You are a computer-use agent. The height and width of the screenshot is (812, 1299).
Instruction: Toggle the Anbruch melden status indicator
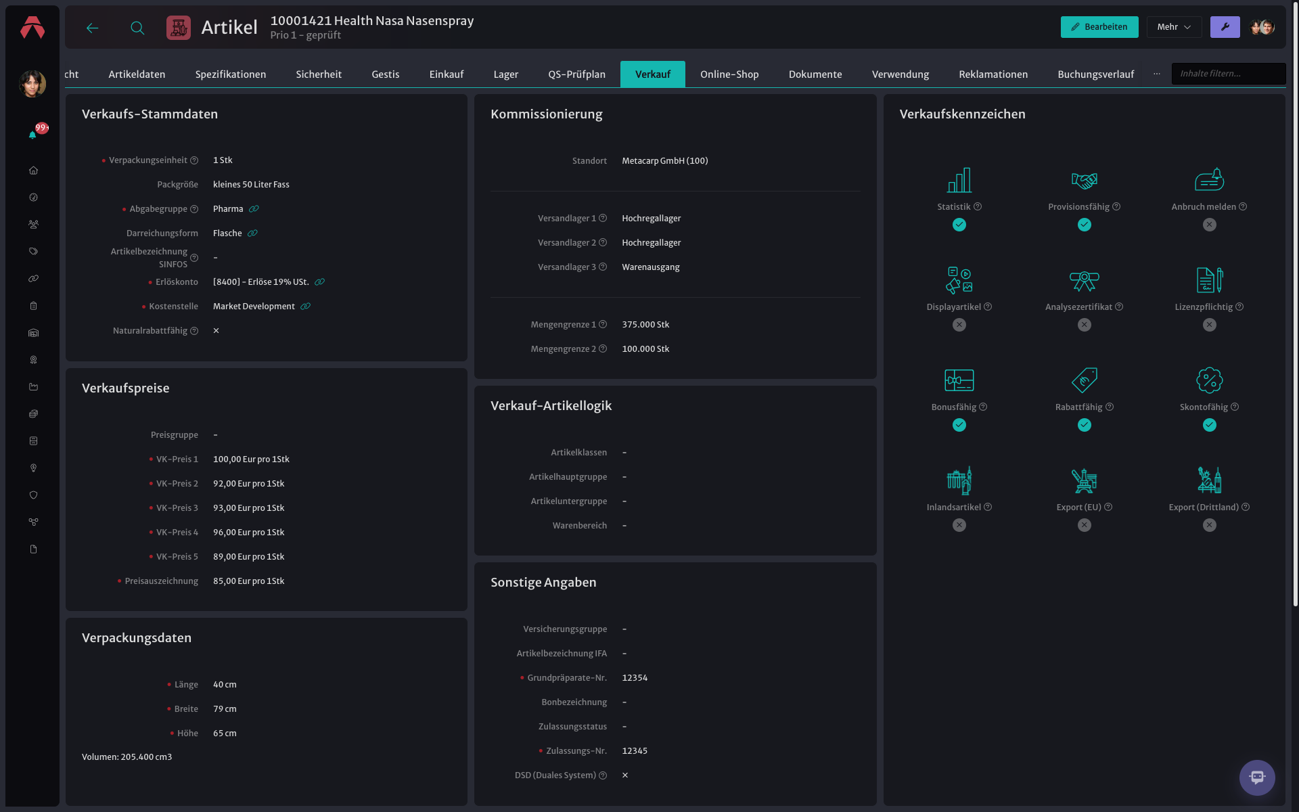coord(1209,225)
